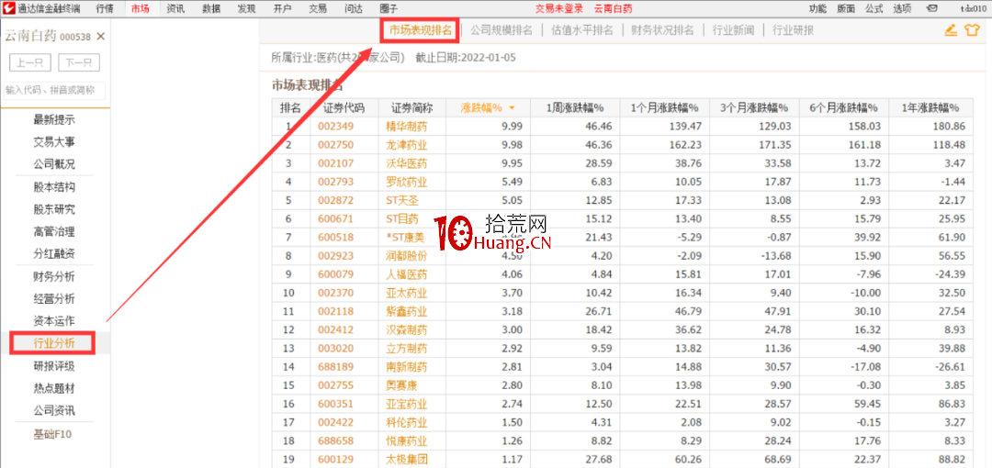
Task: Click 选项 in top right
Action: [902, 8]
